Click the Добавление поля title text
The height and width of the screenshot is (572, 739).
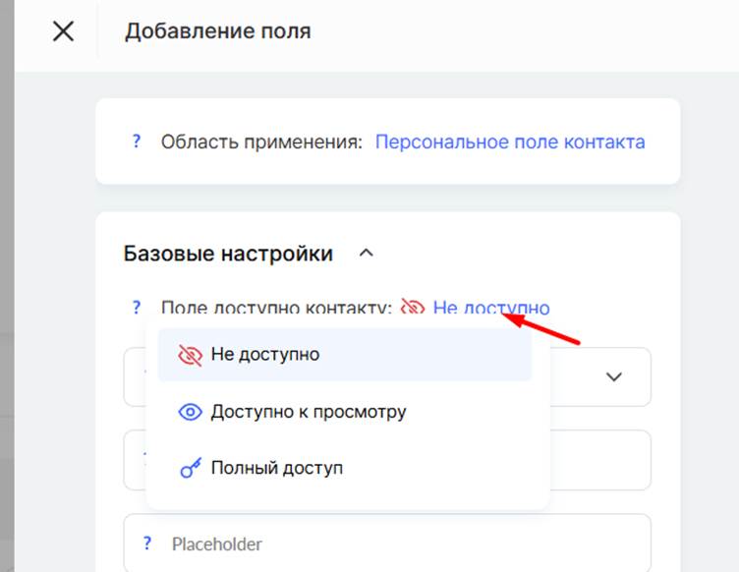[x=218, y=31]
